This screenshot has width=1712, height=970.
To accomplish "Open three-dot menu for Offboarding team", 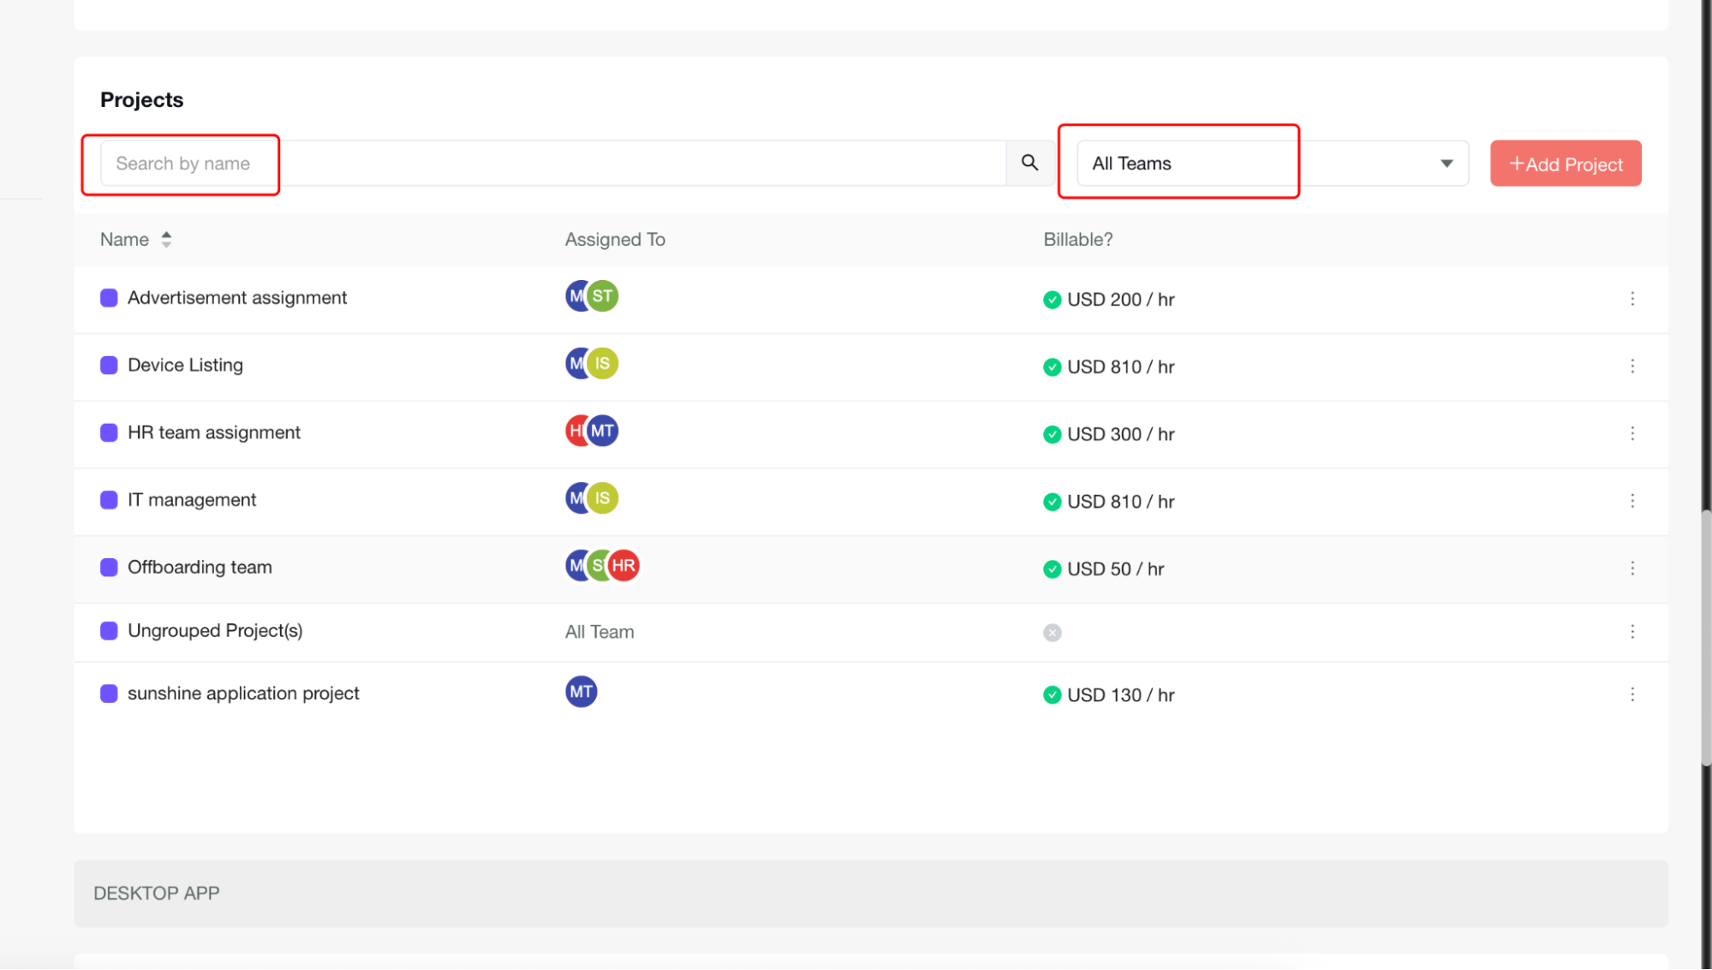I will (x=1632, y=568).
